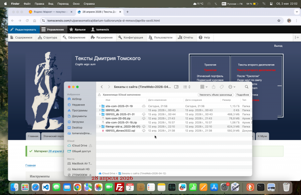Switch to Google Chrome via the Dock
The width and height of the screenshot is (301, 195).
(x=77, y=187)
